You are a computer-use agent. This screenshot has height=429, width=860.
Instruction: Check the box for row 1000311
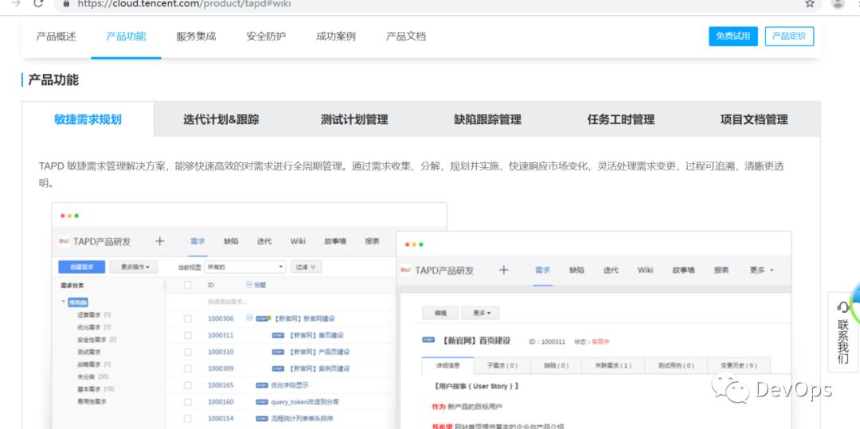point(188,335)
